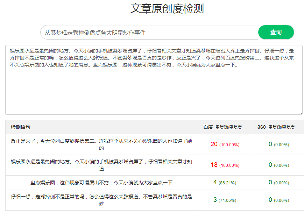The height and width of the screenshot is (212, 304).
Task: Open Baidu result count 18 link
Action: 214,165
